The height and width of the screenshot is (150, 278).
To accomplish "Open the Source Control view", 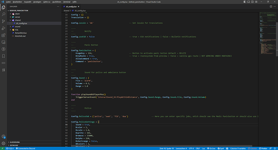I will (x=3, y=21).
